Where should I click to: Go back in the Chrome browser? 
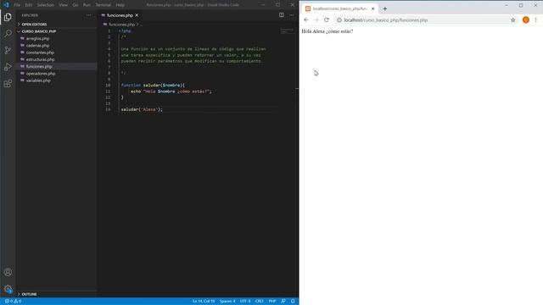point(305,20)
